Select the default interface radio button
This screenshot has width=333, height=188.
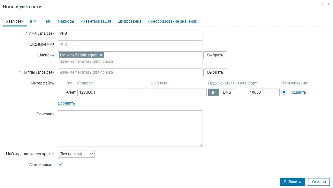[x=284, y=92]
